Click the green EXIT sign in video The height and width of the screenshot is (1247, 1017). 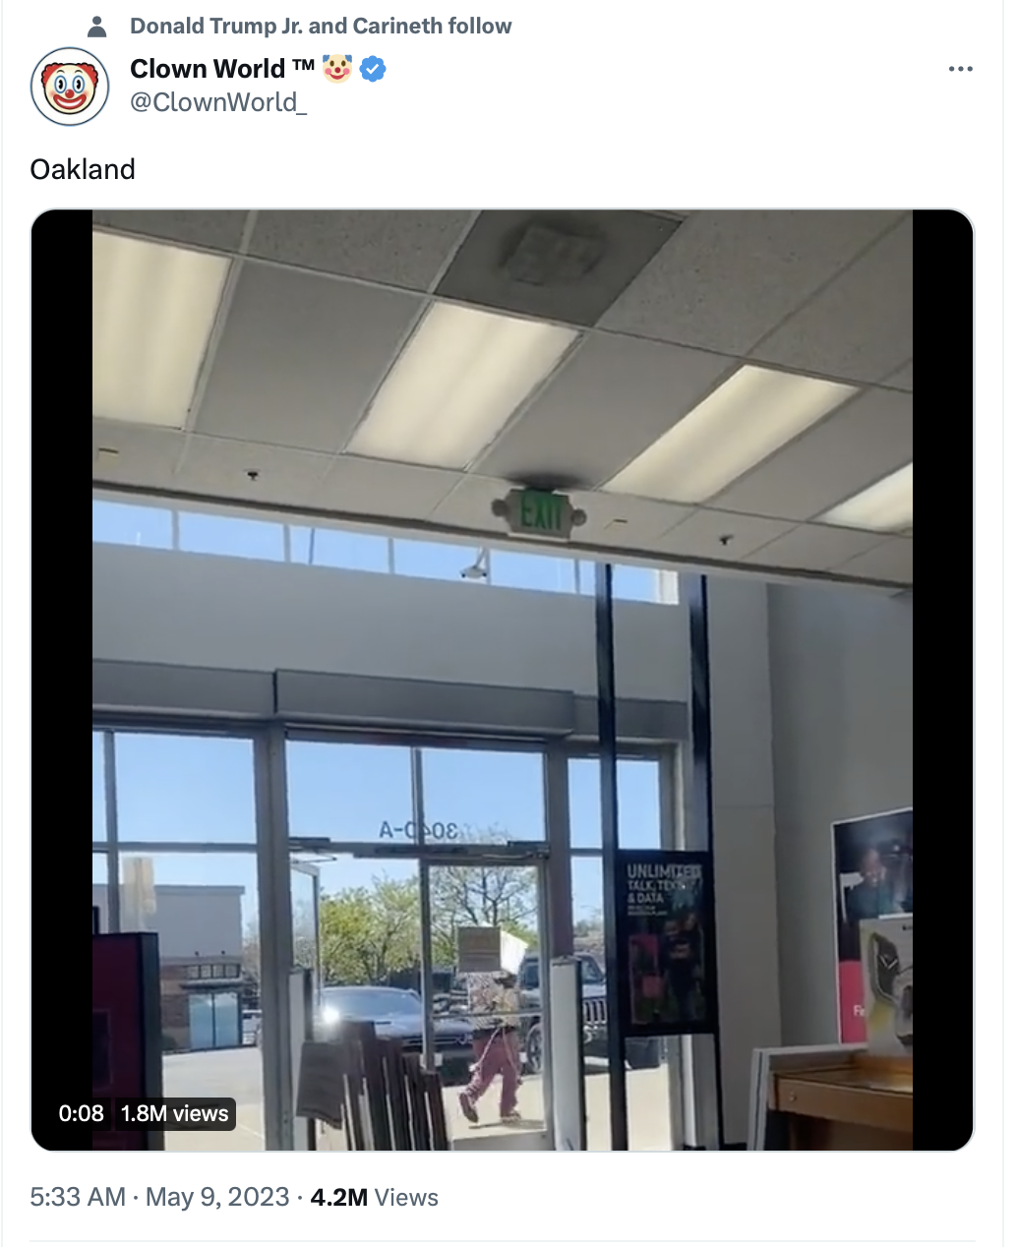[x=539, y=513]
